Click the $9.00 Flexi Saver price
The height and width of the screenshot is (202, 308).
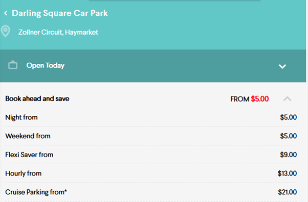tap(289, 155)
